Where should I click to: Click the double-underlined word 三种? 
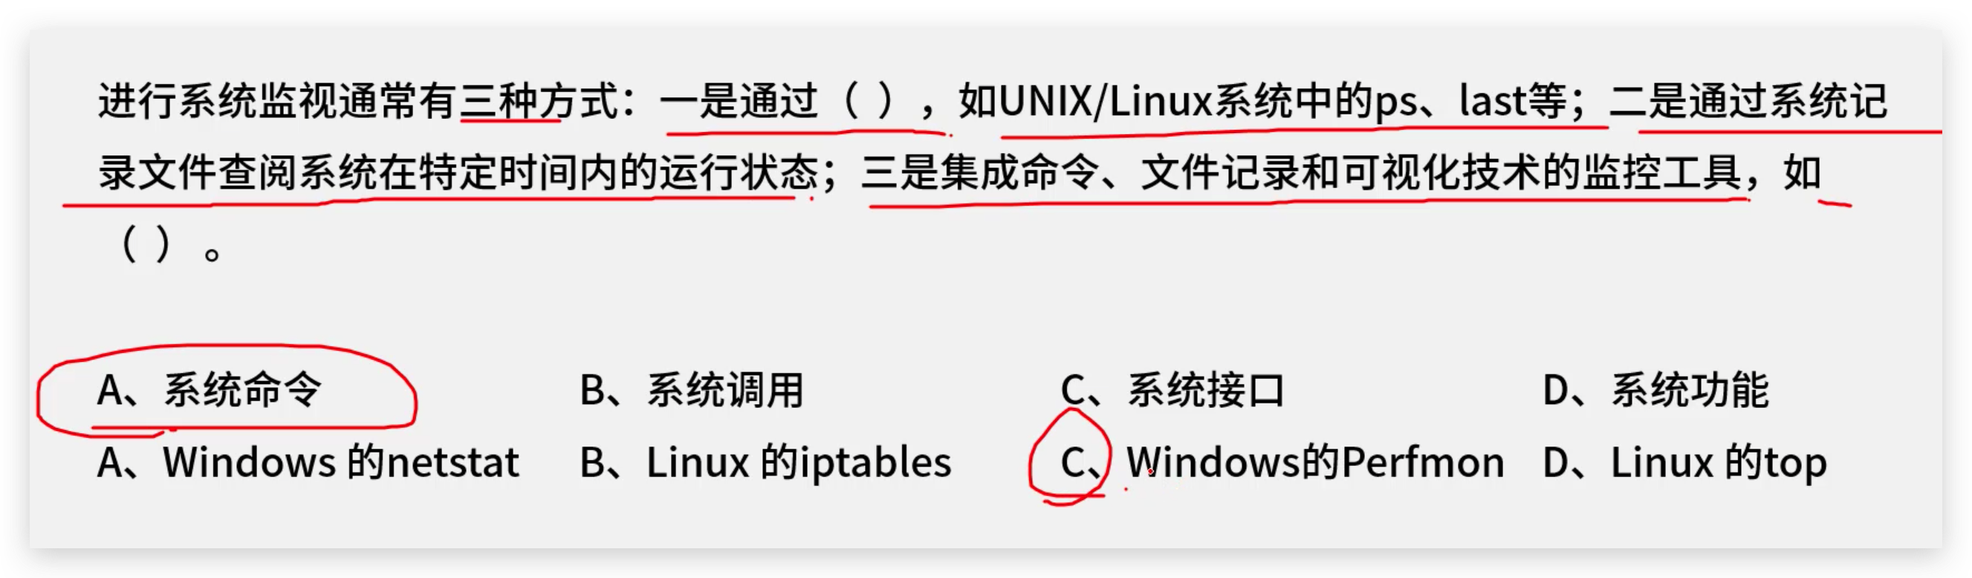(x=499, y=100)
